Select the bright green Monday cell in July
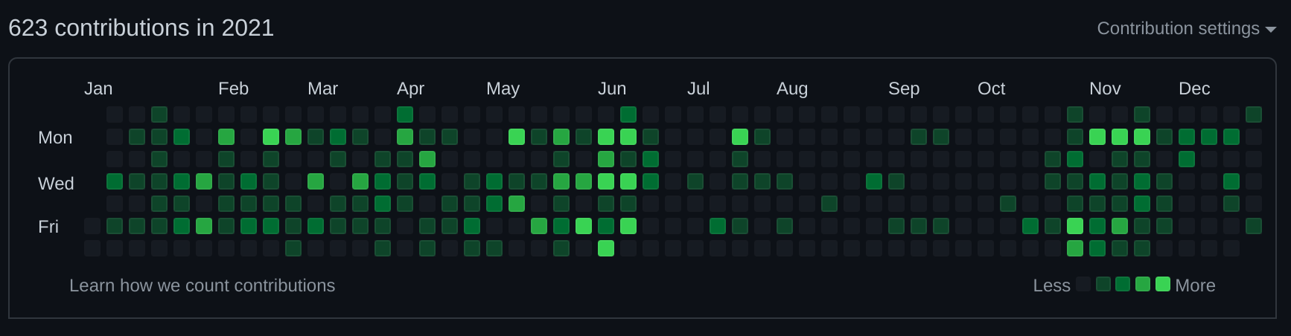 click(x=740, y=137)
